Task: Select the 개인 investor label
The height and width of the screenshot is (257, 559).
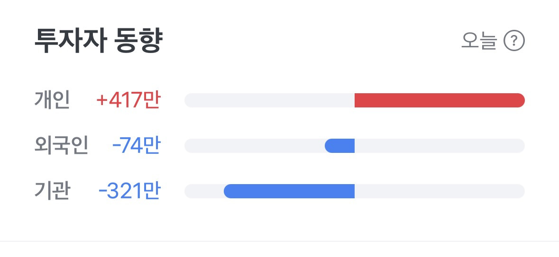Action: pos(52,100)
